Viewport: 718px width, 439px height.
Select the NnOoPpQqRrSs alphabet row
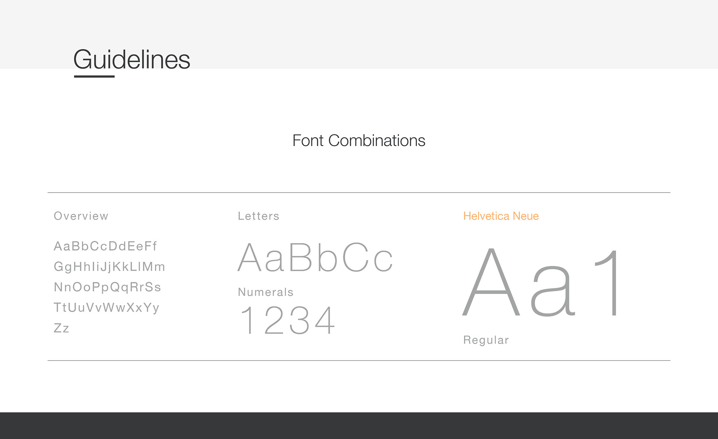point(107,287)
